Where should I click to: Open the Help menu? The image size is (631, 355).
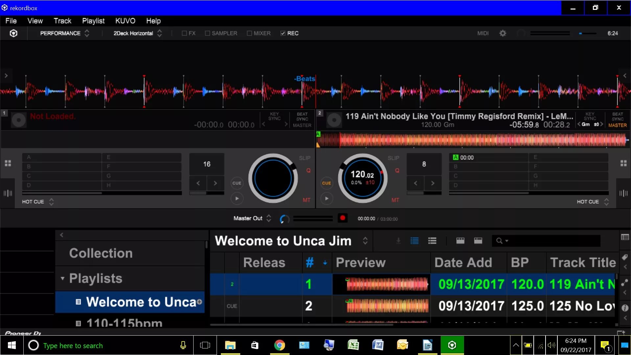point(153,21)
